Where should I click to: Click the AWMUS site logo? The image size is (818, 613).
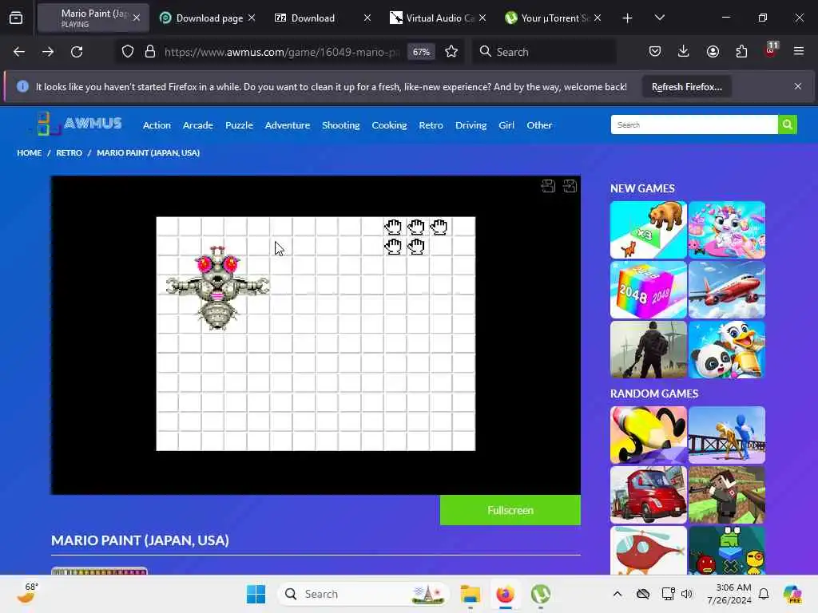coord(79,124)
